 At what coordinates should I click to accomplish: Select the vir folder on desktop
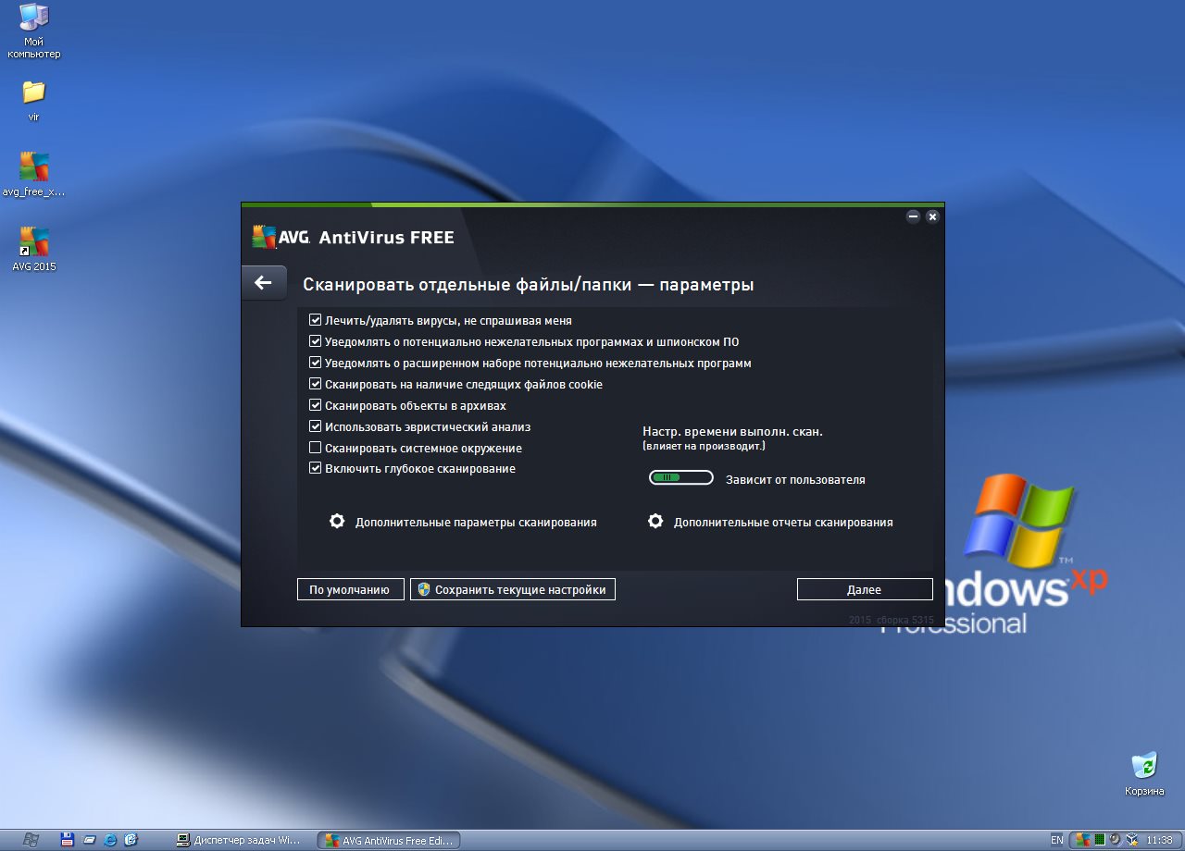(33, 100)
